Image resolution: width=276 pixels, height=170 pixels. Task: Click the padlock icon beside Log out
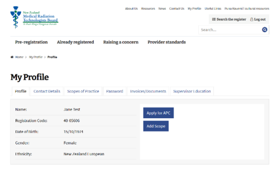(252, 19)
